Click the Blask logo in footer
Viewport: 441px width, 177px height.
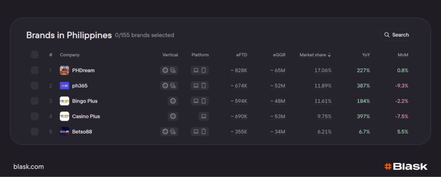[x=405, y=167]
